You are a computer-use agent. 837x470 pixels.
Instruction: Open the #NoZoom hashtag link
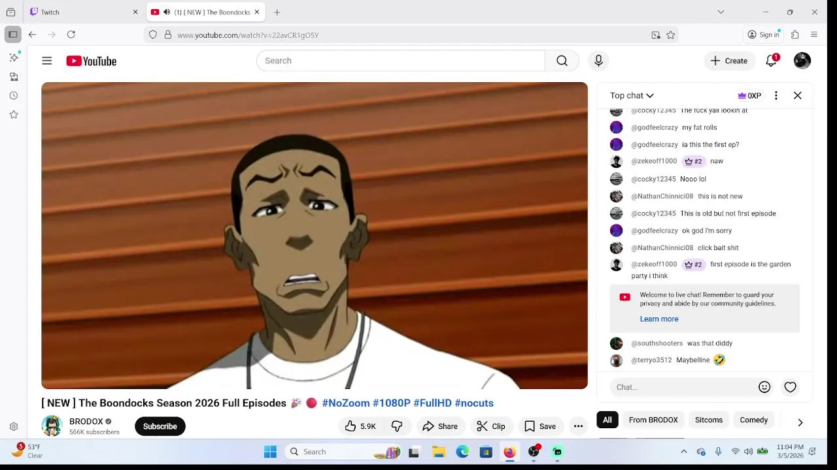pyautogui.click(x=346, y=403)
